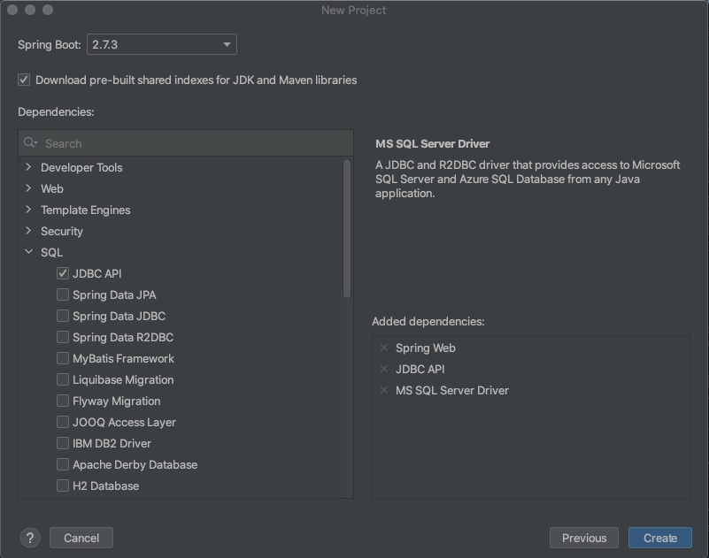Remove MS SQL Server Driver dependency
Image resolution: width=709 pixels, height=558 pixels.
(x=384, y=390)
